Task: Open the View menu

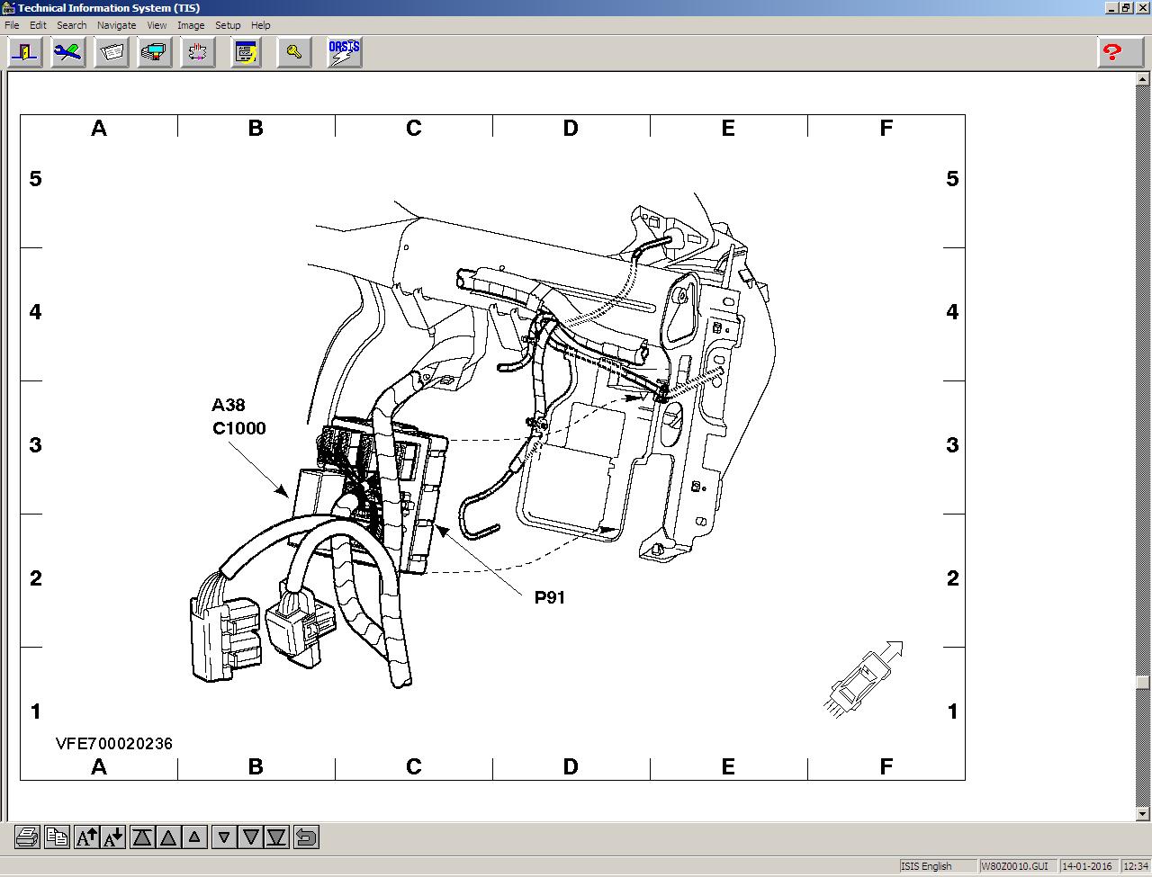Action: [157, 25]
